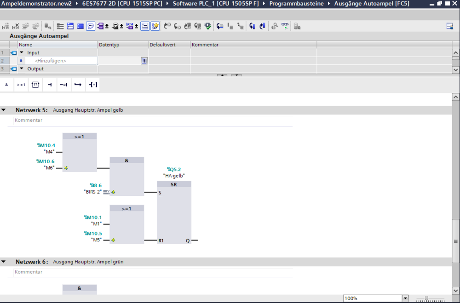This screenshot has width=460, height=303.
Task: Insert the empty box (??) element
Action: [35, 85]
